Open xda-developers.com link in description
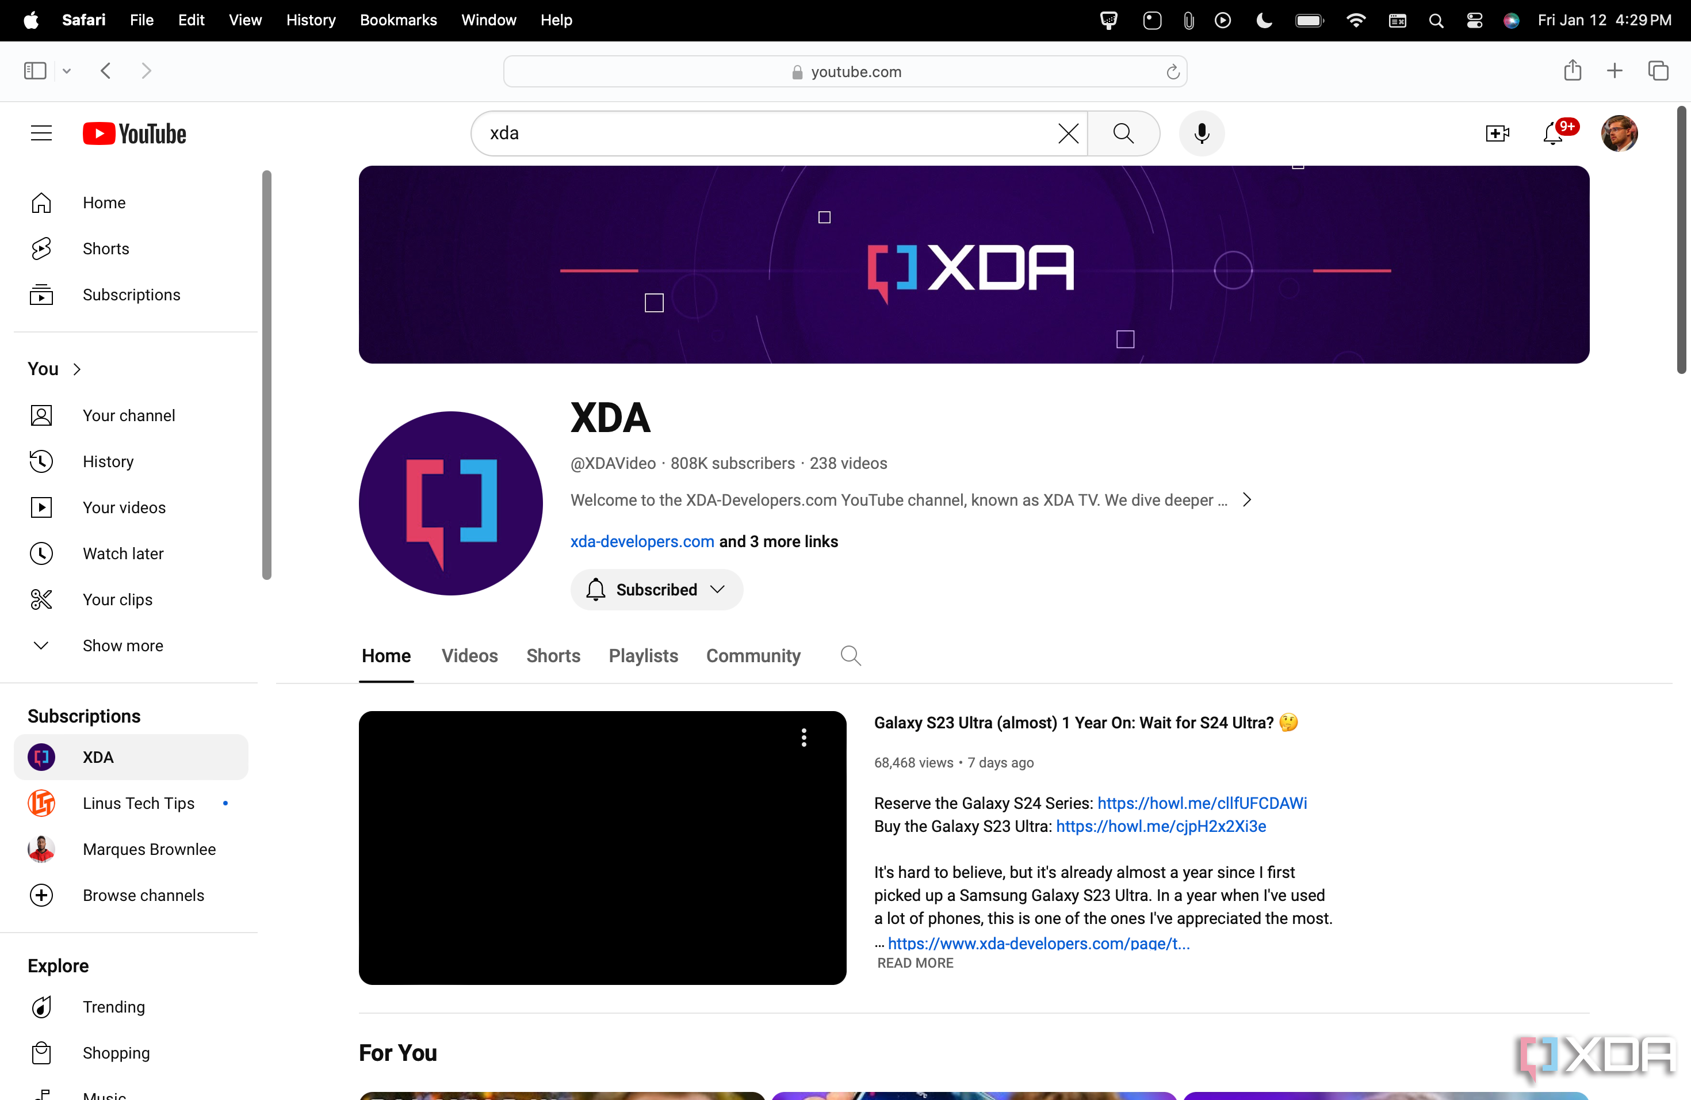Screen dimensions: 1691x1100 (642, 540)
